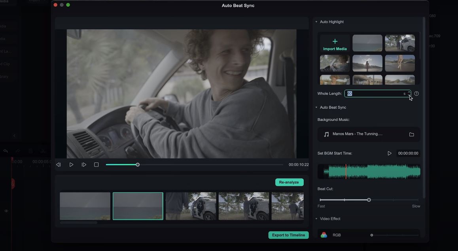
Task: Stop the preview playback
Action: click(97, 164)
